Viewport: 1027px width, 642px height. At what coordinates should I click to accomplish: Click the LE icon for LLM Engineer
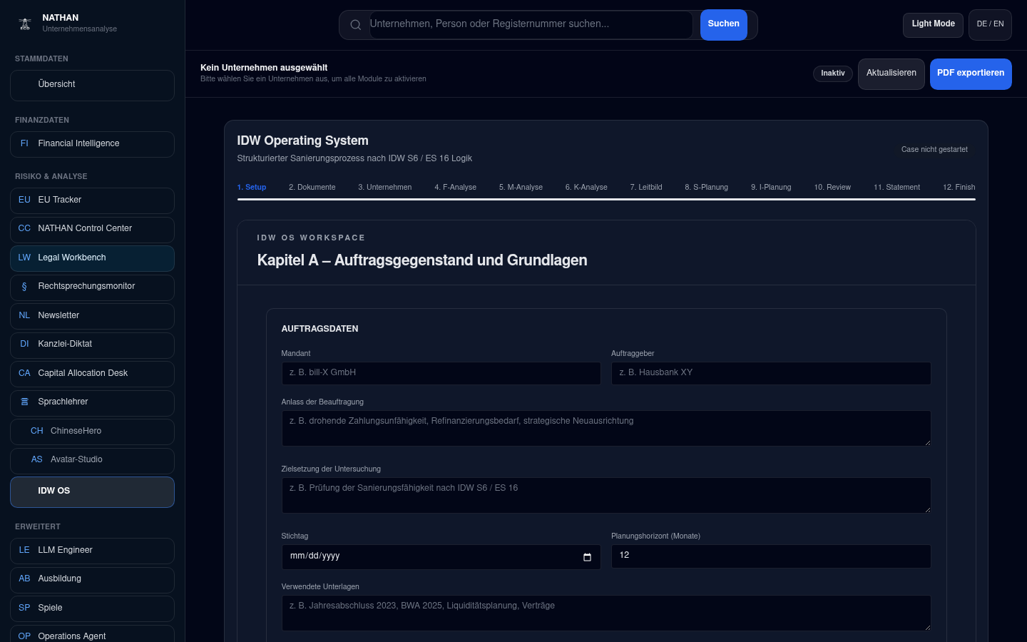tap(24, 550)
